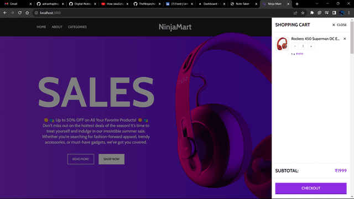Screen dimensions: 354x199
Task: Proceed with the CHECKOUT button
Action: [311, 188]
